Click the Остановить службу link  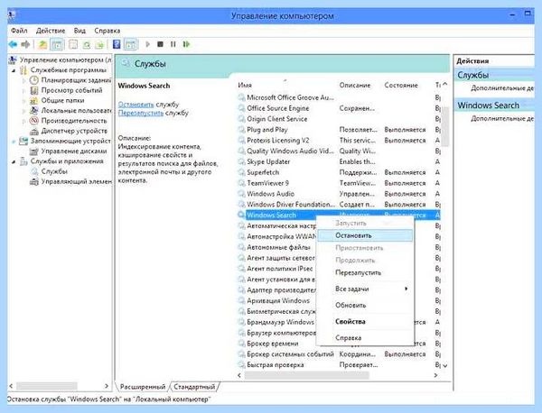click(x=135, y=105)
